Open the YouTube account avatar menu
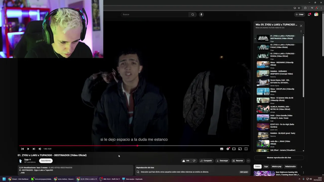324x182 pixels. point(316,14)
